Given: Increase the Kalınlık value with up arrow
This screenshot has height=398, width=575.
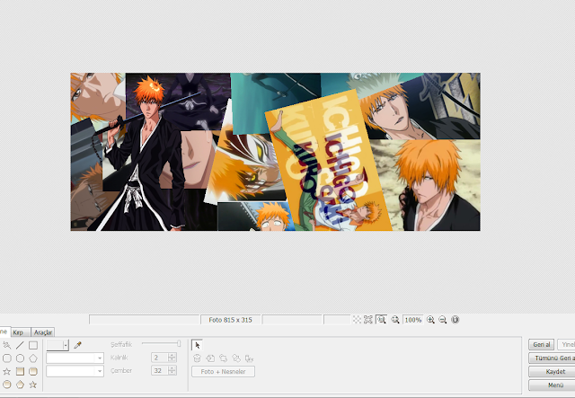Looking at the screenshot, I should [x=172, y=355].
